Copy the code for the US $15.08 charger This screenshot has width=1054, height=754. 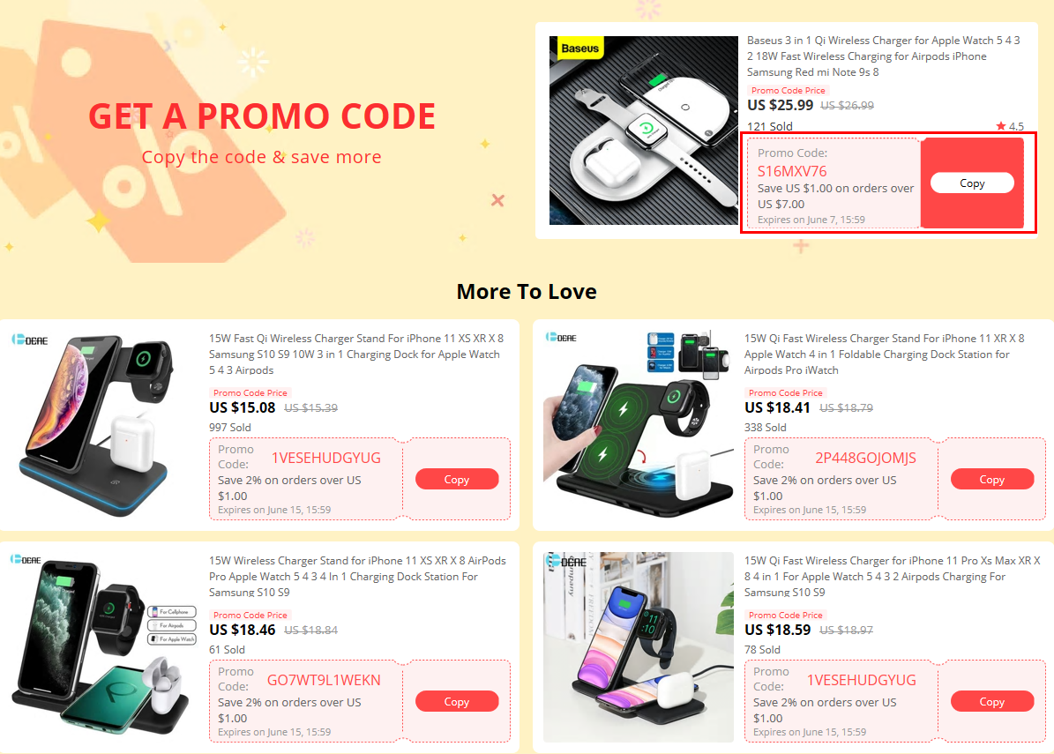coord(456,479)
